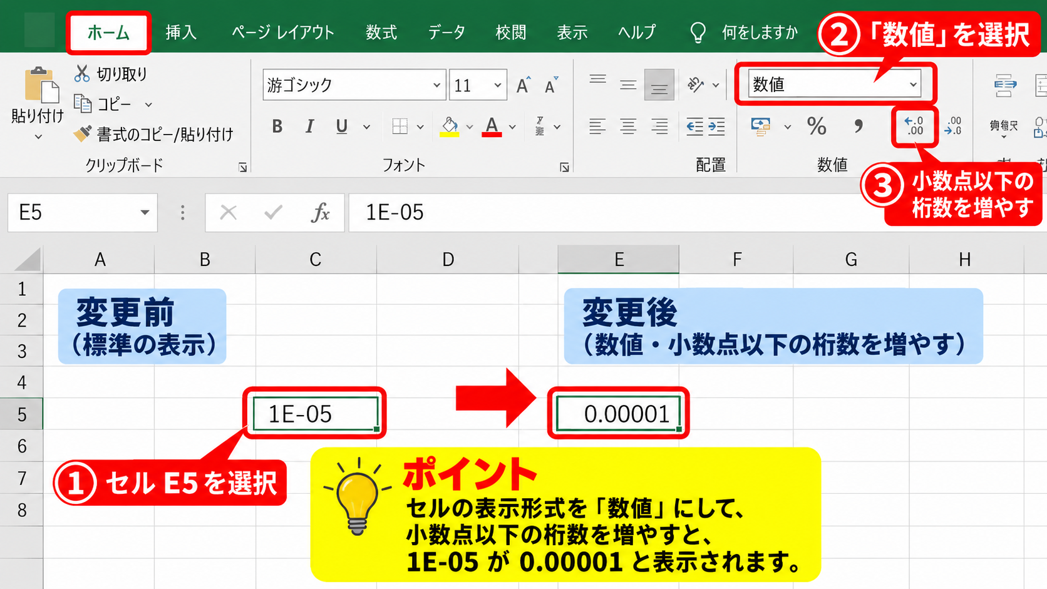Apply comma style

click(x=859, y=126)
